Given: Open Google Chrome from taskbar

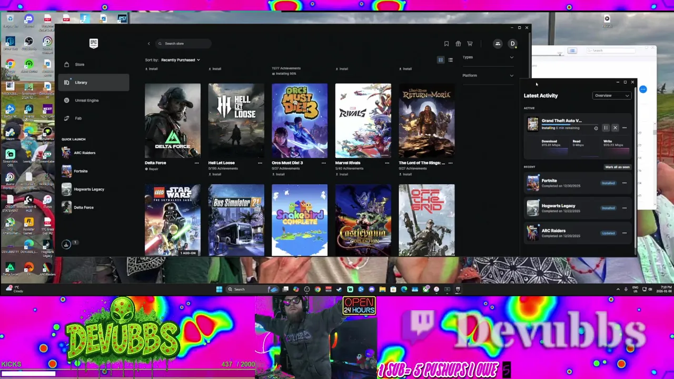Looking at the screenshot, I should [318, 289].
